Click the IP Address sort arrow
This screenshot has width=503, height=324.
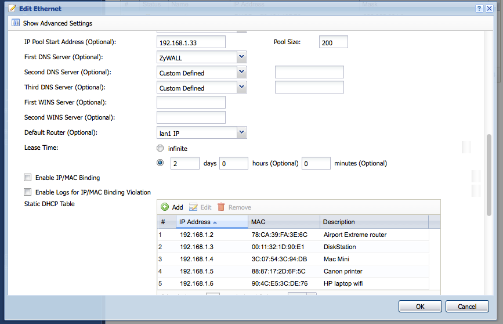coord(216,222)
